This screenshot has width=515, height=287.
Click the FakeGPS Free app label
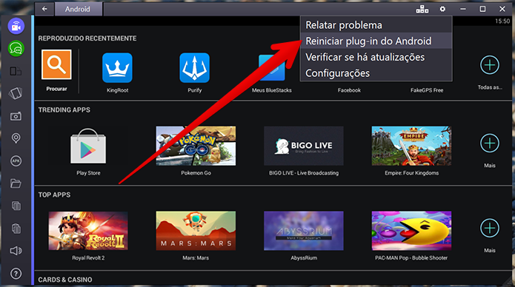click(x=427, y=90)
